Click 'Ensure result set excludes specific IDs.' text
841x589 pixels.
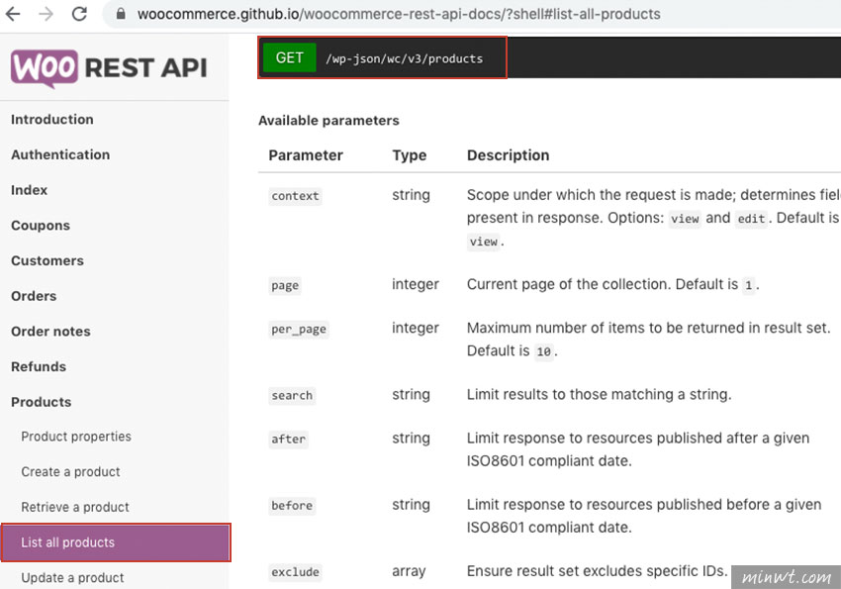(x=597, y=571)
